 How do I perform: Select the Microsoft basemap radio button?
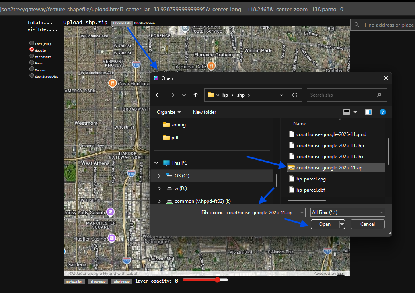32,56
